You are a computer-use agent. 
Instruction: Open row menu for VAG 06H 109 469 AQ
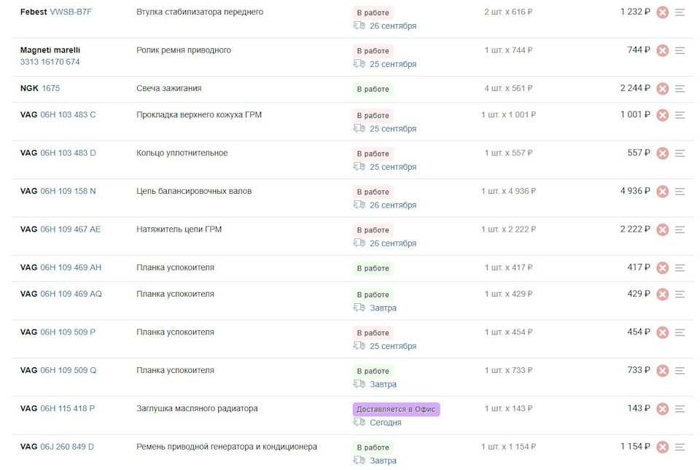coord(680,294)
